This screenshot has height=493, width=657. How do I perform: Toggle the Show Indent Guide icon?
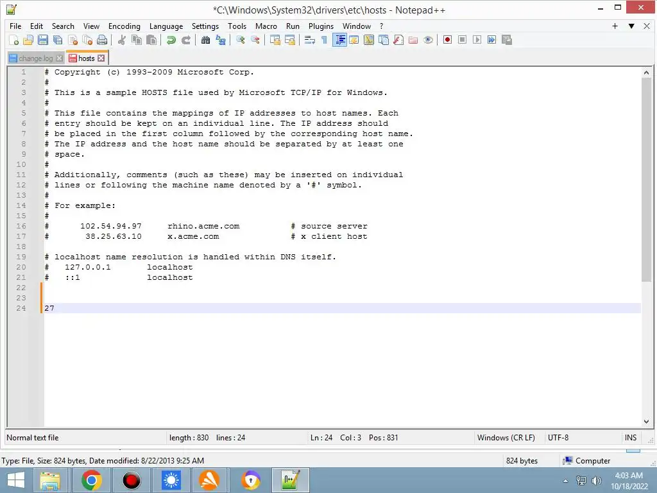(339, 40)
